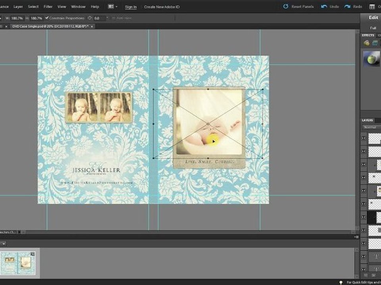The height and width of the screenshot is (285, 381).
Task: Hide the topmost layer via eye icon
Action: [x=364, y=138]
